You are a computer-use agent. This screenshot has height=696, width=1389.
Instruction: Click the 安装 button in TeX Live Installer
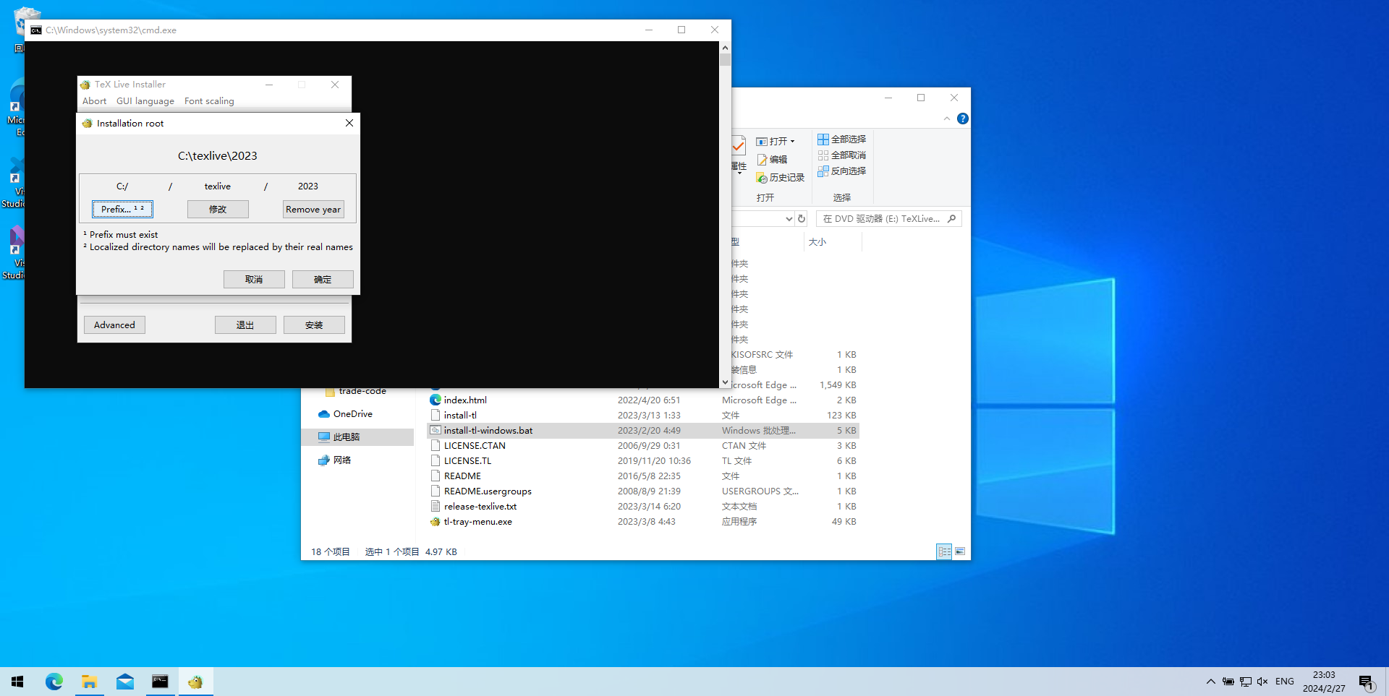[x=314, y=325]
